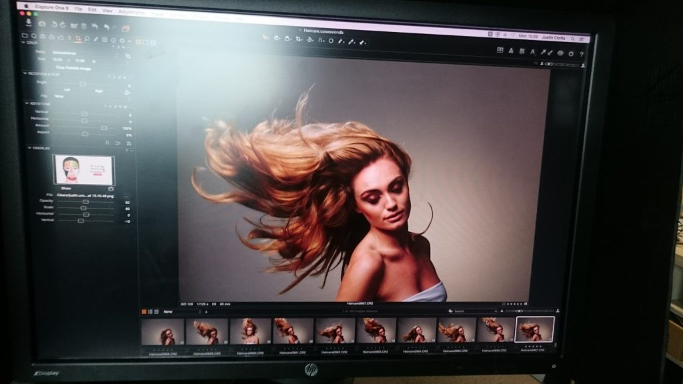Click the Rotate Left button
This screenshot has width=683, height=384.
[67, 89]
